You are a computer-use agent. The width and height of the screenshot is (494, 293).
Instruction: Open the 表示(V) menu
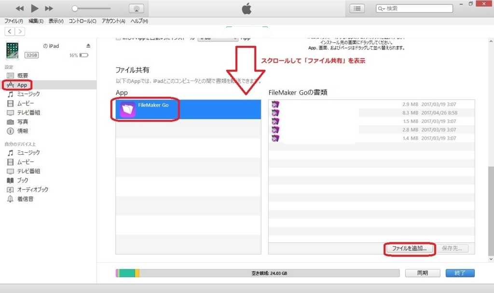click(x=56, y=21)
